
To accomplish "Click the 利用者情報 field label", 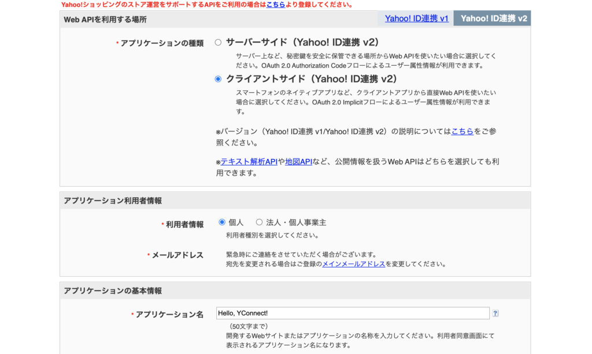I will tap(184, 225).
